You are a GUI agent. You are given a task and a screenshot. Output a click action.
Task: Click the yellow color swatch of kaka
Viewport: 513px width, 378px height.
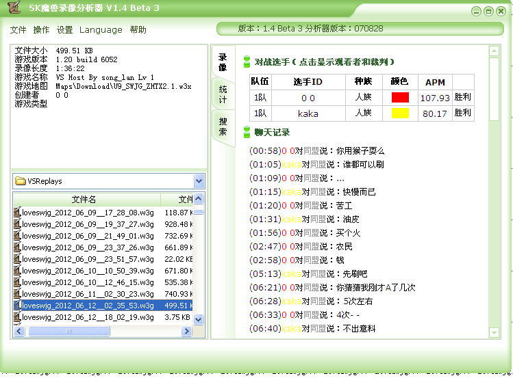click(400, 113)
